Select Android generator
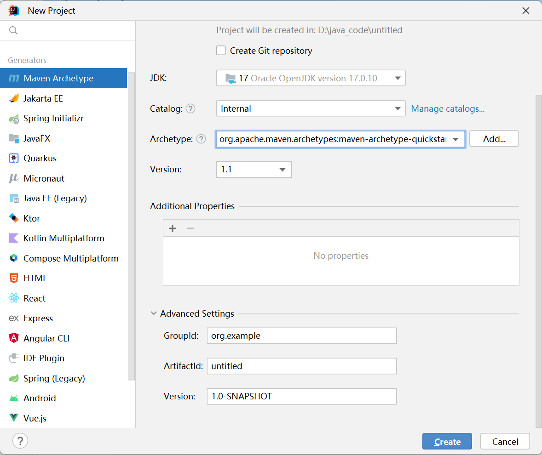542x455 pixels. (x=63, y=398)
